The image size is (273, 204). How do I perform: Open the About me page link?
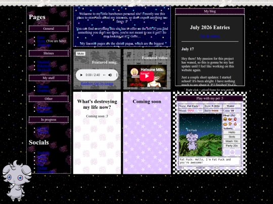(x=44, y=45)
